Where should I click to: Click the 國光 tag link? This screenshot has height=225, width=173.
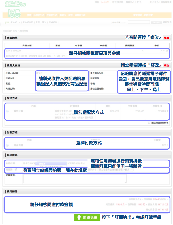(44, 22)
